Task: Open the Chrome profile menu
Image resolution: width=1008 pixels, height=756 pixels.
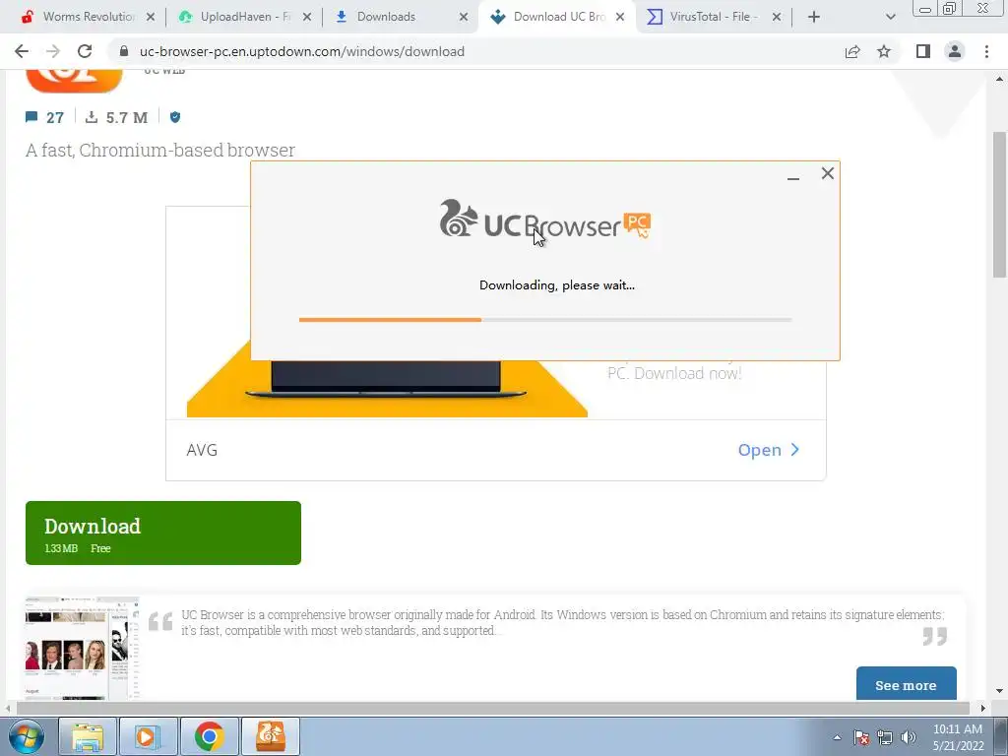Action: [x=955, y=51]
